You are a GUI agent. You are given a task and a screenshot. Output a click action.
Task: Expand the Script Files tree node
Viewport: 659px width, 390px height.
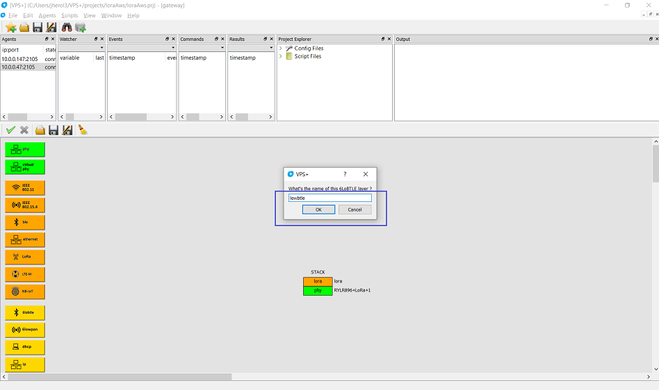pos(281,56)
